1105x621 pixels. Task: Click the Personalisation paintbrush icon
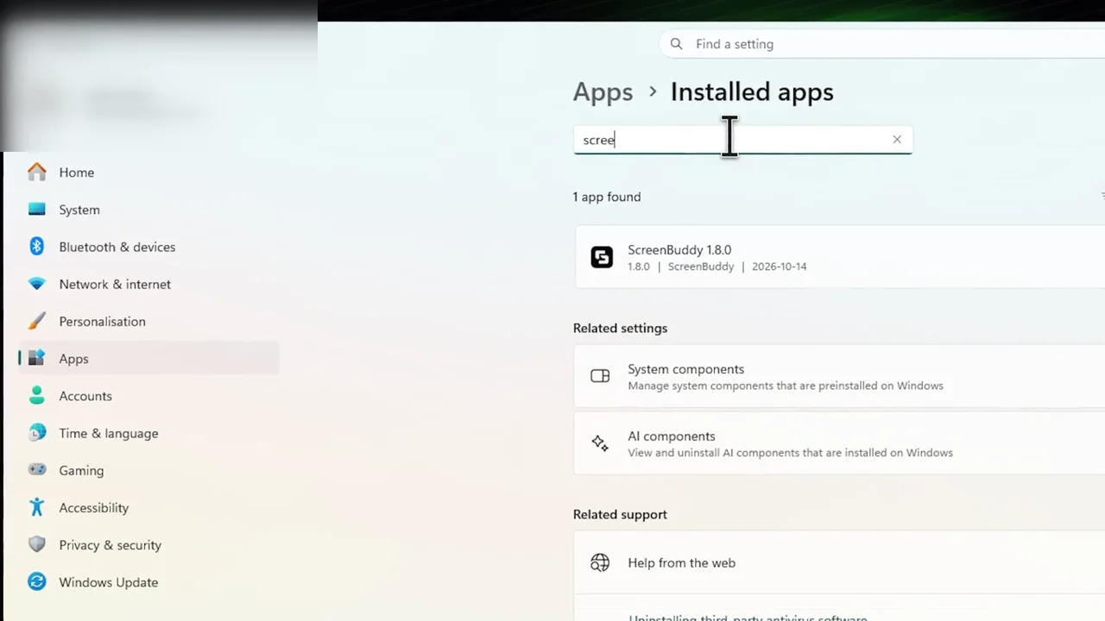(36, 321)
